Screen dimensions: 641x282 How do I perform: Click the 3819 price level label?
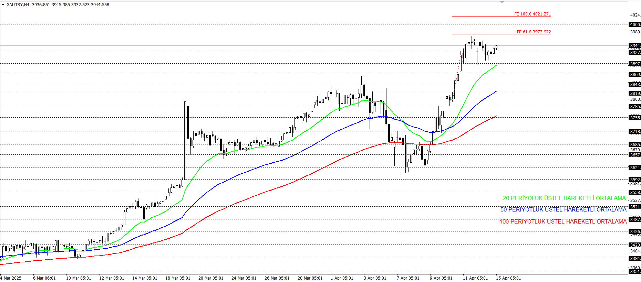click(635, 93)
